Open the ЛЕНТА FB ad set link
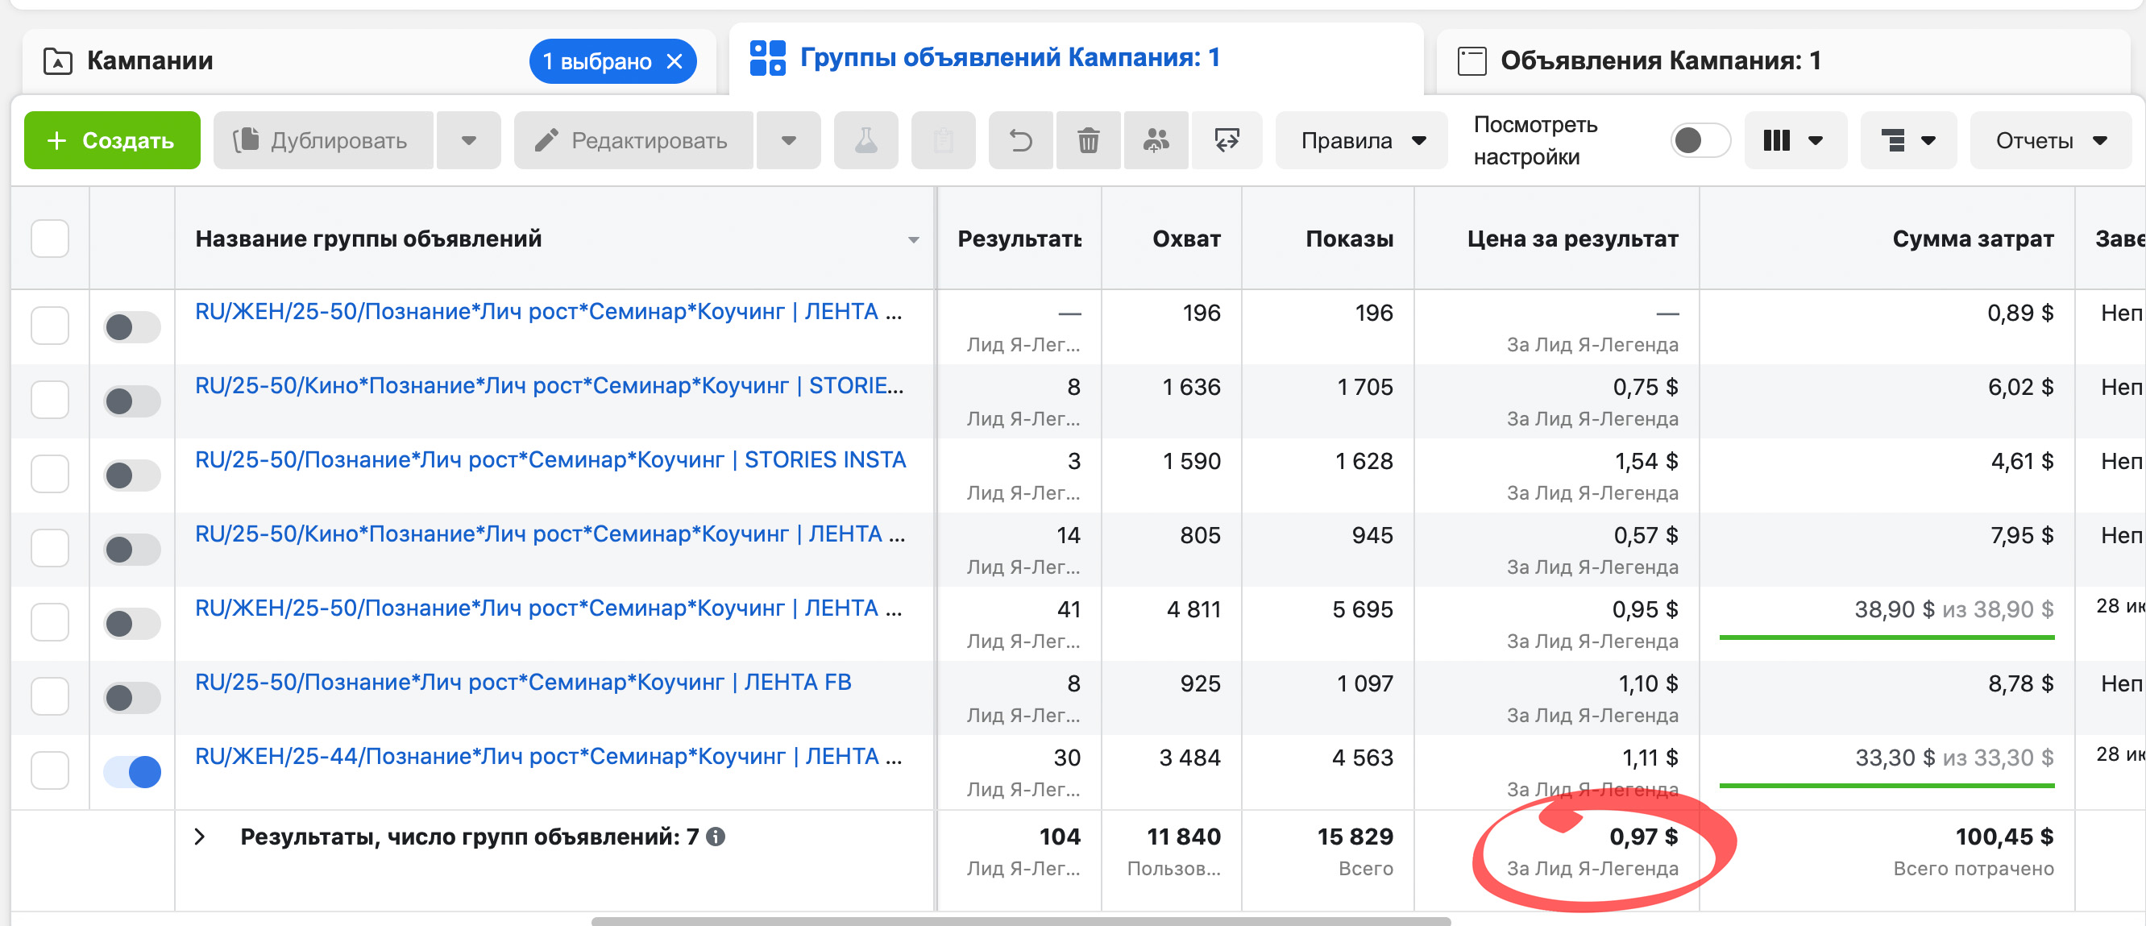The image size is (2146, 926). [523, 683]
